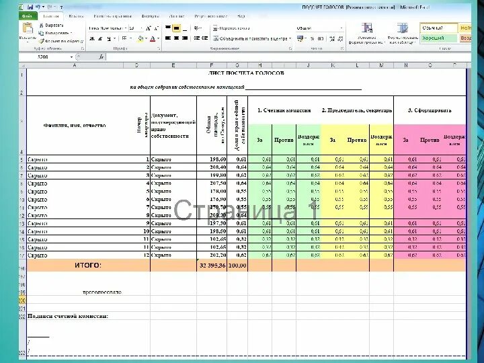Click the Save icon in quick access toolbar
Image resolution: width=484 pixels, height=363 pixels.
click(30, 7)
